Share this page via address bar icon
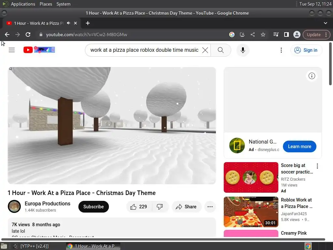 252,35
